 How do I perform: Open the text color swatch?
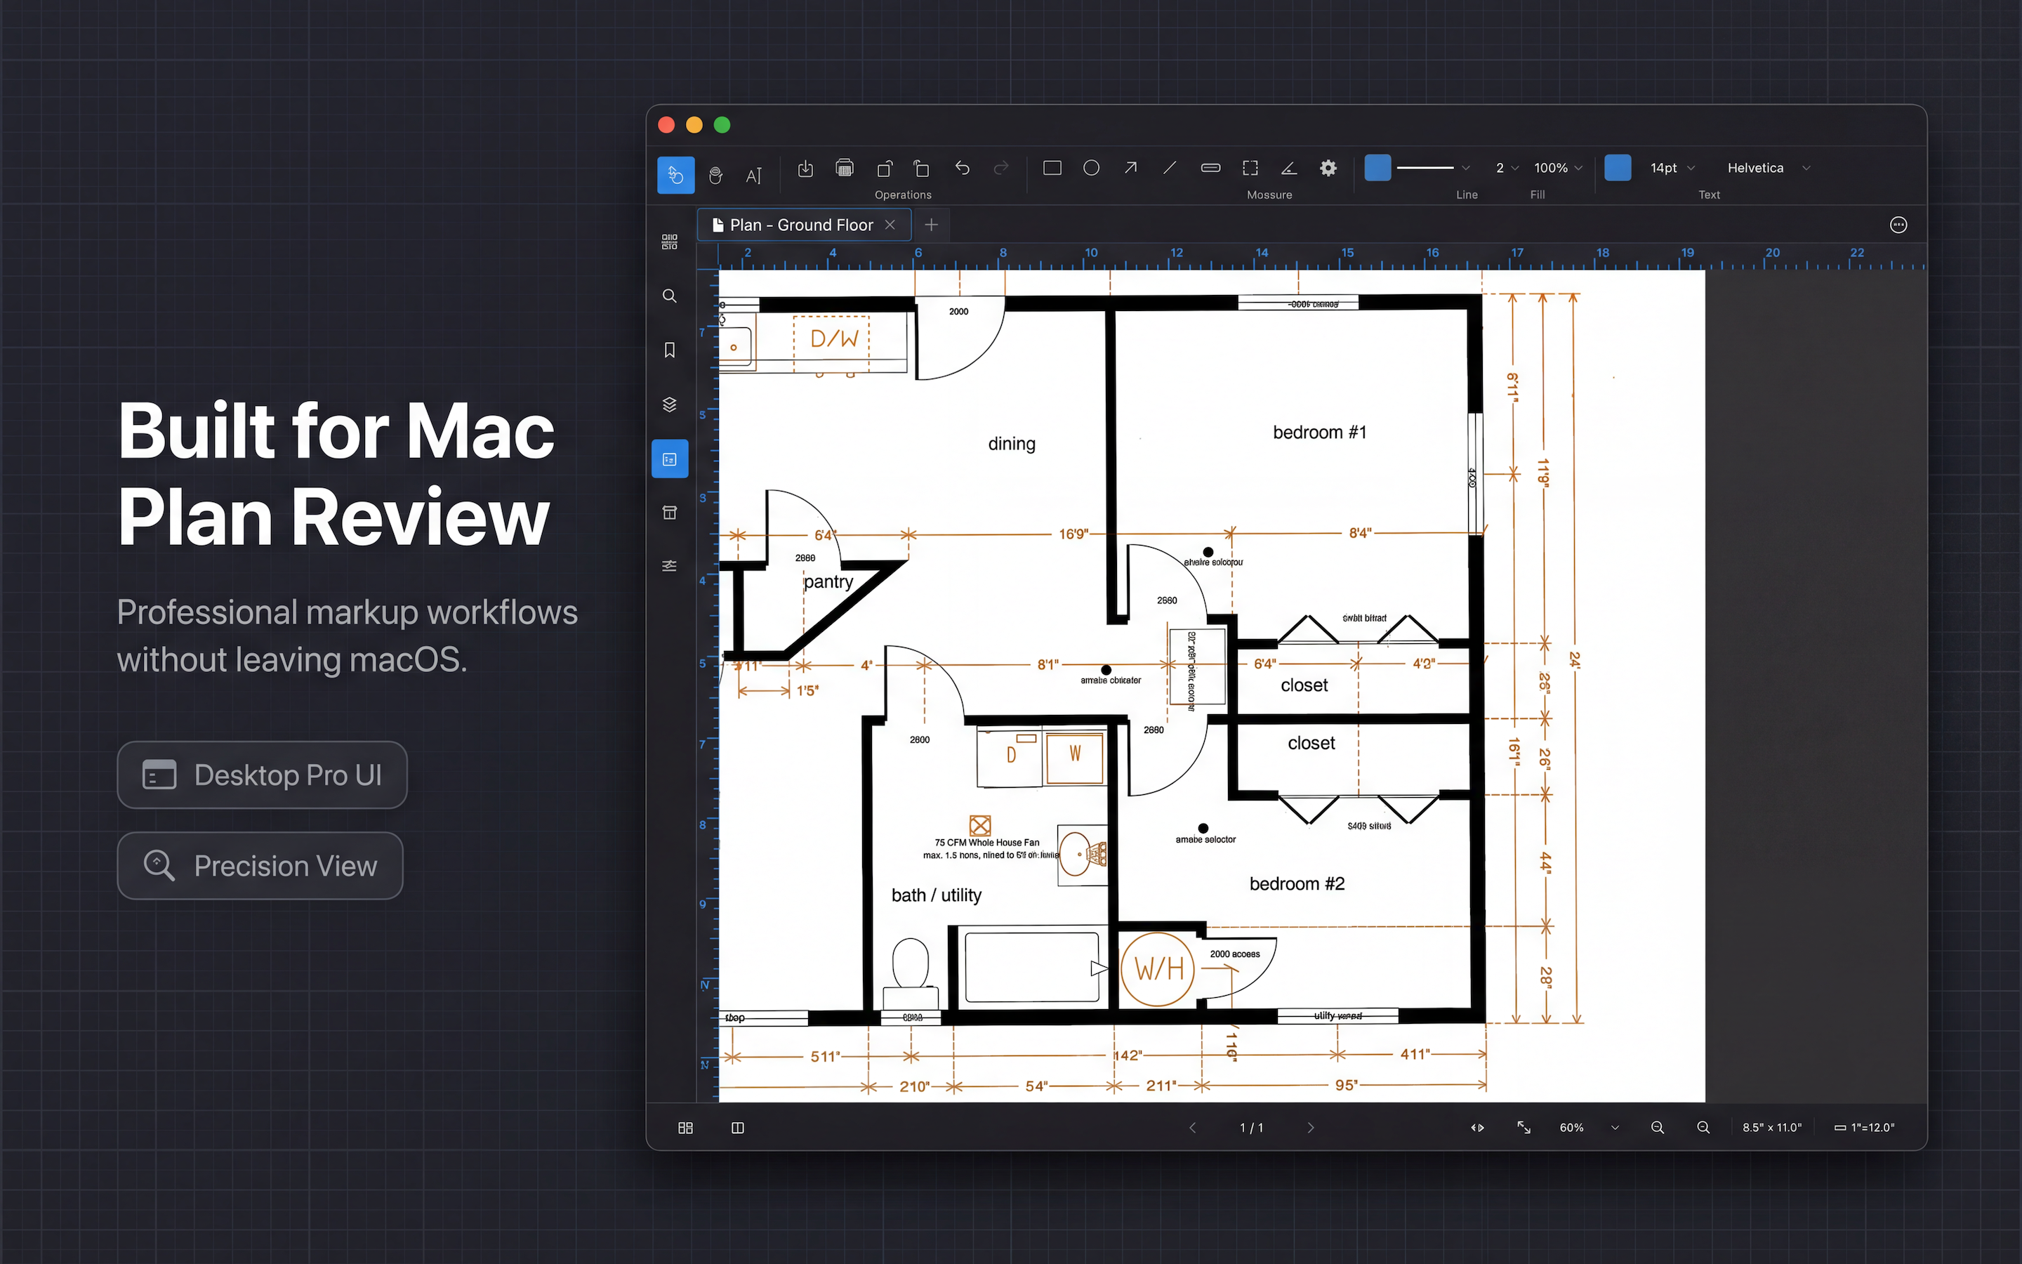pyautogui.click(x=1618, y=168)
